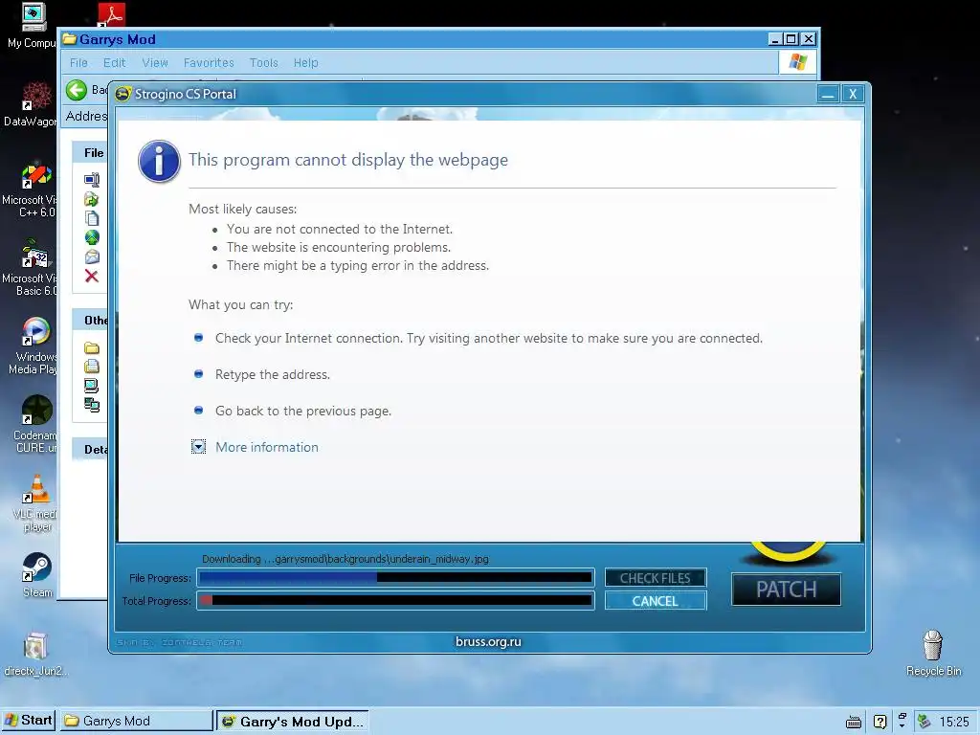Screen dimensions: 980x735
Task: Collapse the File tasks panel header
Action: (90, 153)
